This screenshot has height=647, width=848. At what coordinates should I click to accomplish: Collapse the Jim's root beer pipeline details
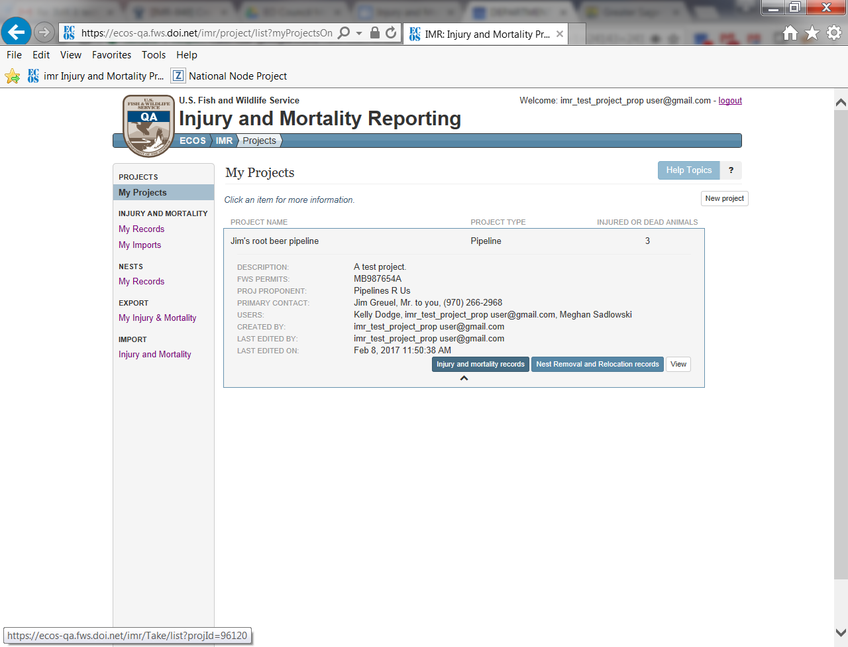coord(464,379)
